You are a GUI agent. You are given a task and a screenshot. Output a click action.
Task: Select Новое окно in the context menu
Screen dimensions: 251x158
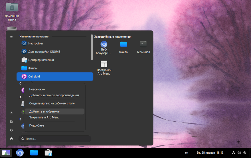[x=37, y=89]
